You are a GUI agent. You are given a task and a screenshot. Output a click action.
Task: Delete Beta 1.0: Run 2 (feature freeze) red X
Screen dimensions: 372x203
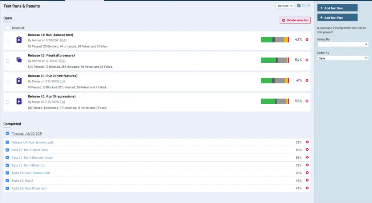pos(307,157)
